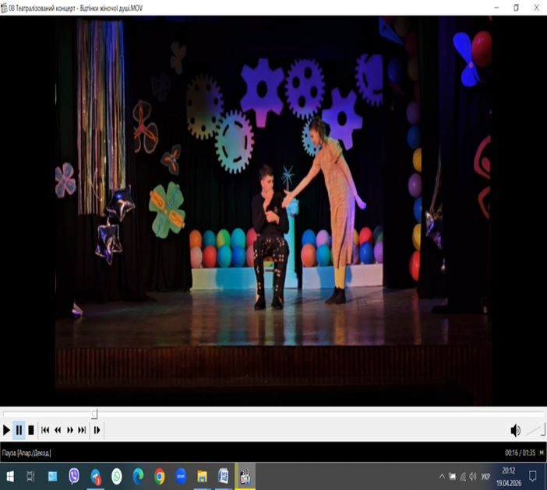This screenshot has height=490, width=547.
Task: Open Viber from the taskbar
Action: point(74,476)
